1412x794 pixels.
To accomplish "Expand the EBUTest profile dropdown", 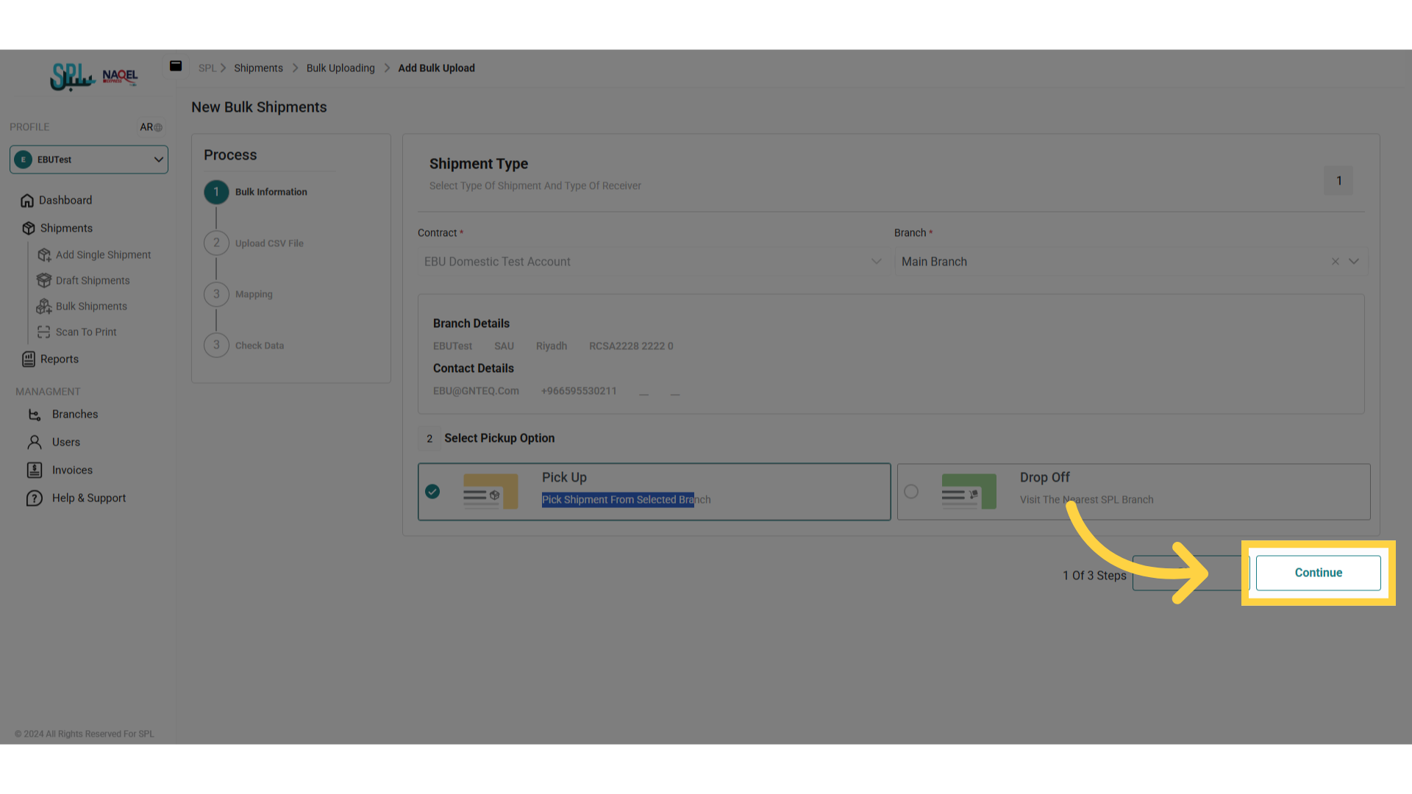I will click(158, 160).
